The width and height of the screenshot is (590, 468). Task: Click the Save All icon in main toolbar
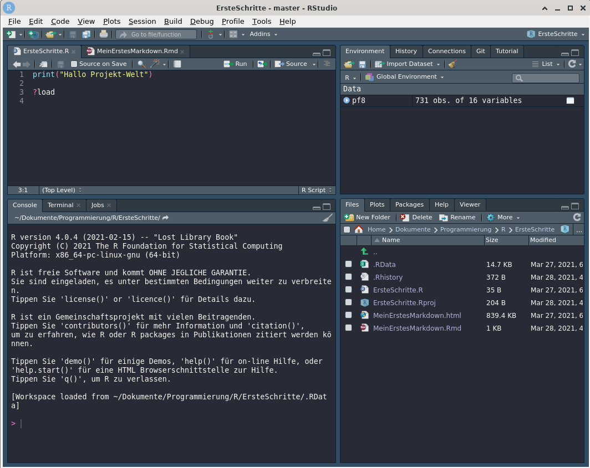click(86, 34)
